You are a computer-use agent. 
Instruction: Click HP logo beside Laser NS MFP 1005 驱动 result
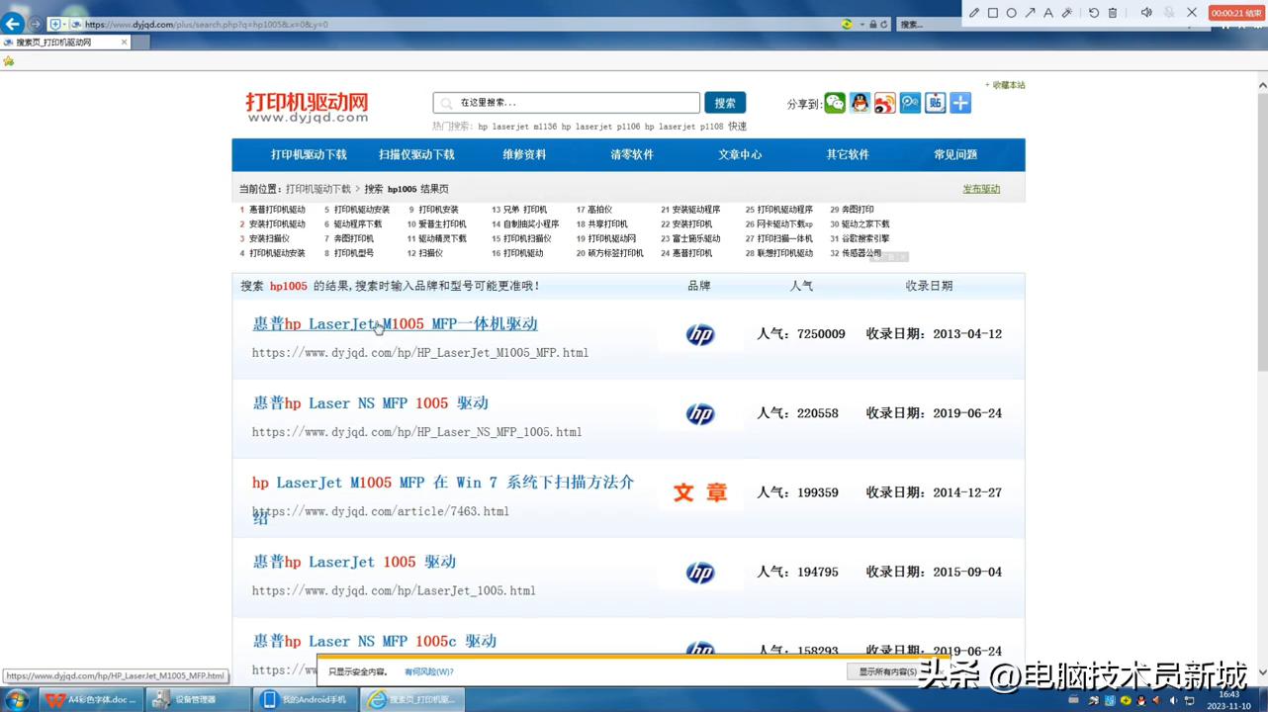[700, 413]
